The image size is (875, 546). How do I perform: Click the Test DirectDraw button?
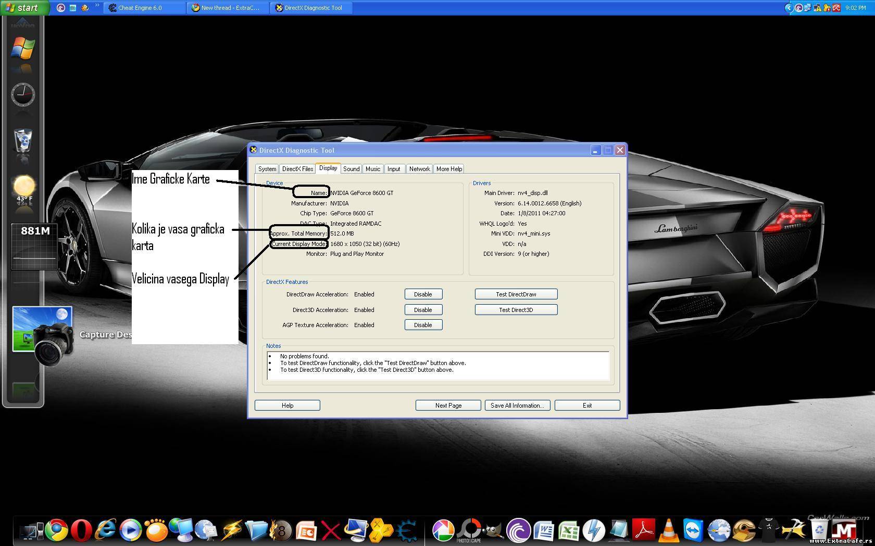click(x=516, y=294)
